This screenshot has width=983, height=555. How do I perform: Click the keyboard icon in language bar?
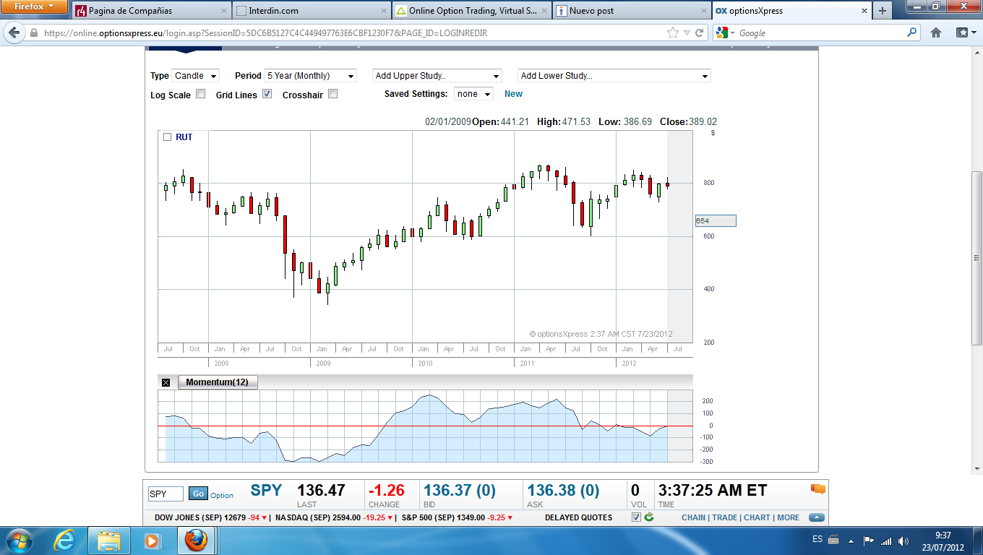tap(833, 541)
